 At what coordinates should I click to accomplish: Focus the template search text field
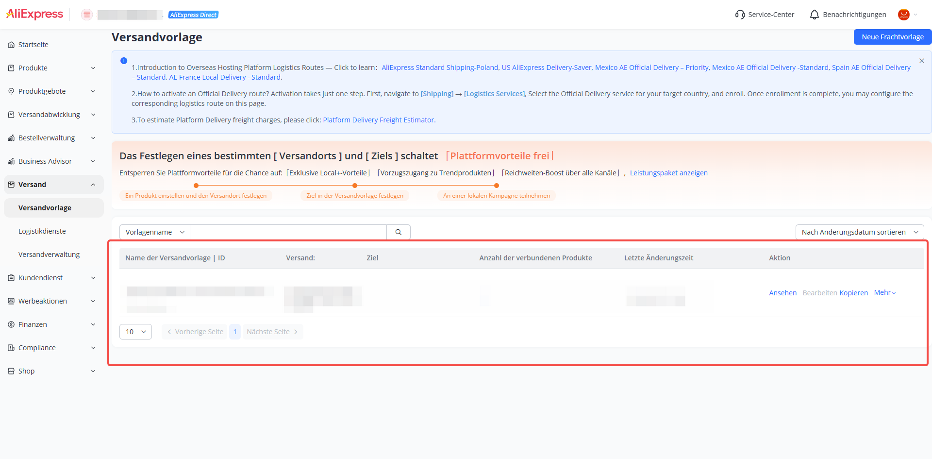(x=288, y=232)
